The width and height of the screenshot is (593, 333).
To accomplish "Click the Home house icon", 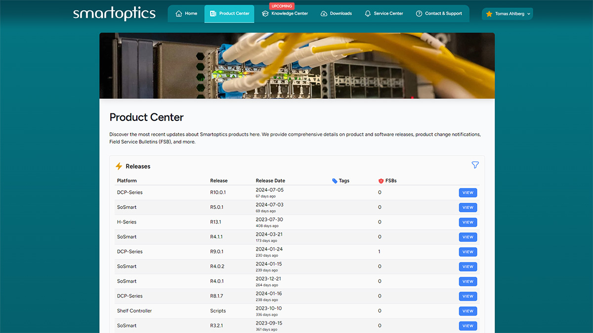I will point(179,13).
